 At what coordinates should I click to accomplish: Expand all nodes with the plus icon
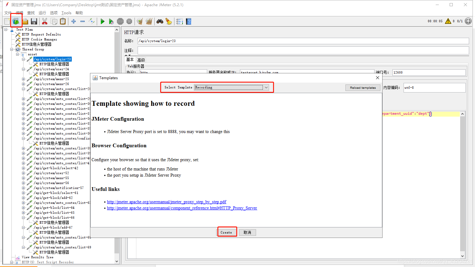pos(74,21)
